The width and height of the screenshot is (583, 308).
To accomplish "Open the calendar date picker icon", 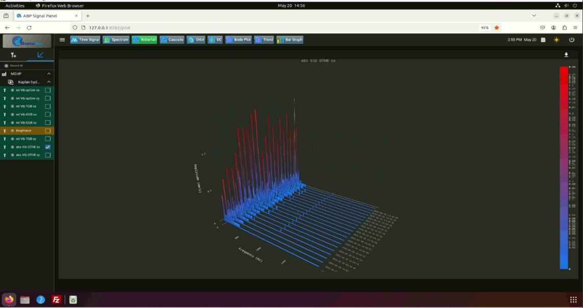I will coord(543,40).
